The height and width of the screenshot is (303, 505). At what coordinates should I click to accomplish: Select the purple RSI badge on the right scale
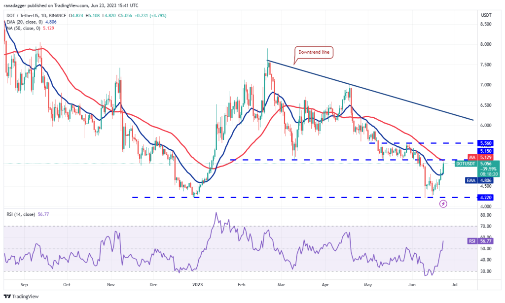[x=471, y=241]
